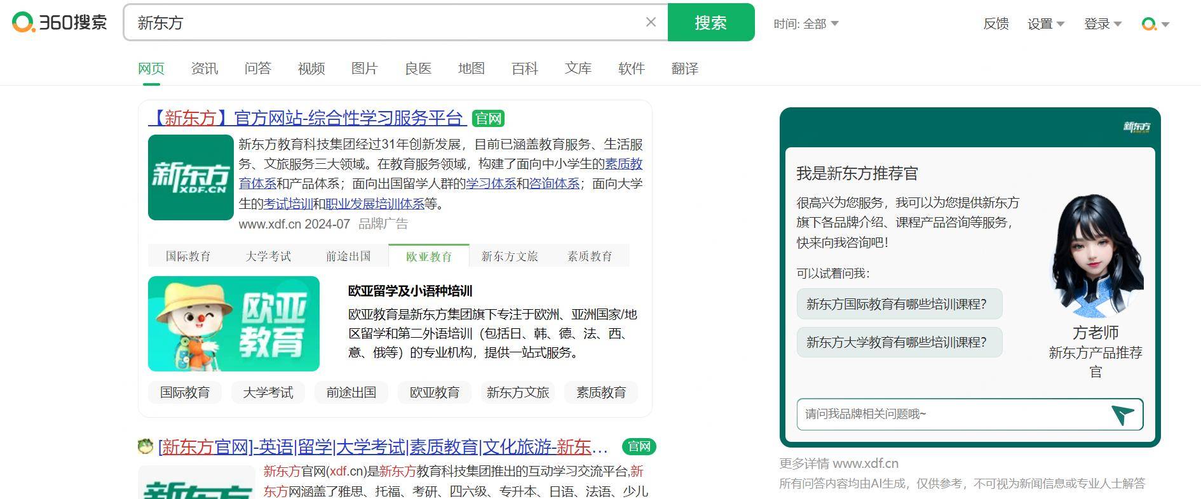
Task: Click the 品牌广告 label
Action: pos(383,224)
